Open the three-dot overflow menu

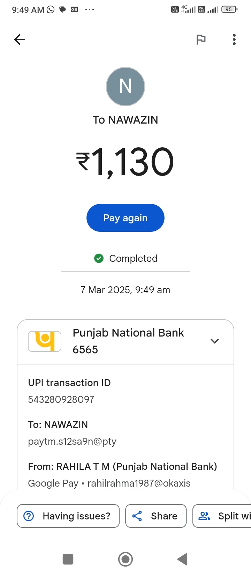pos(234,39)
